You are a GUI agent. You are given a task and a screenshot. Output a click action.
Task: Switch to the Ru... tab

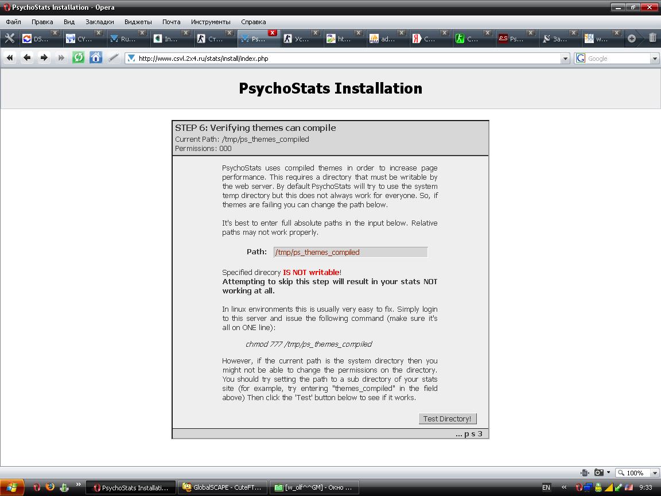click(x=128, y=39)
